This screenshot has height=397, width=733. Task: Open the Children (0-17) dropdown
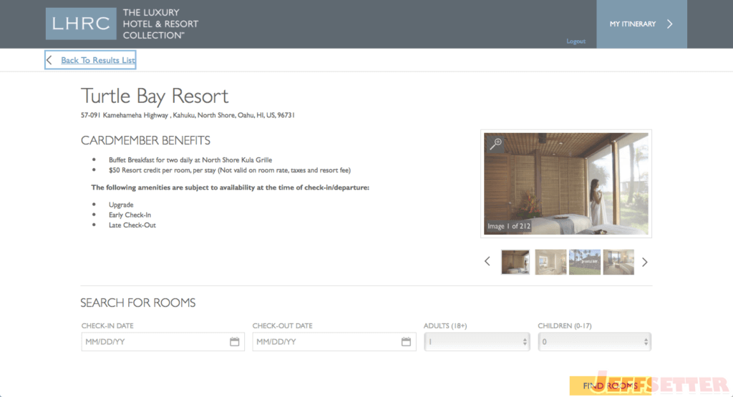point(594,342)
